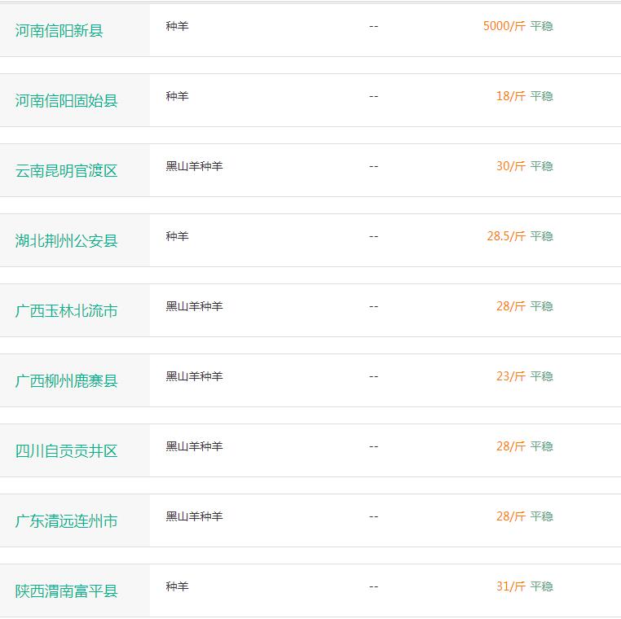Open 河南信阳固始县 location link
The width and height of the screenshot is (621, 619).
point(67,100)
